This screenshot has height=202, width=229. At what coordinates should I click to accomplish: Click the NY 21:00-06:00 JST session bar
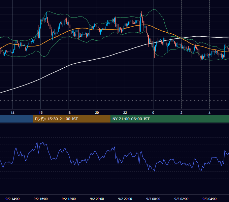[x=169, y=119]
